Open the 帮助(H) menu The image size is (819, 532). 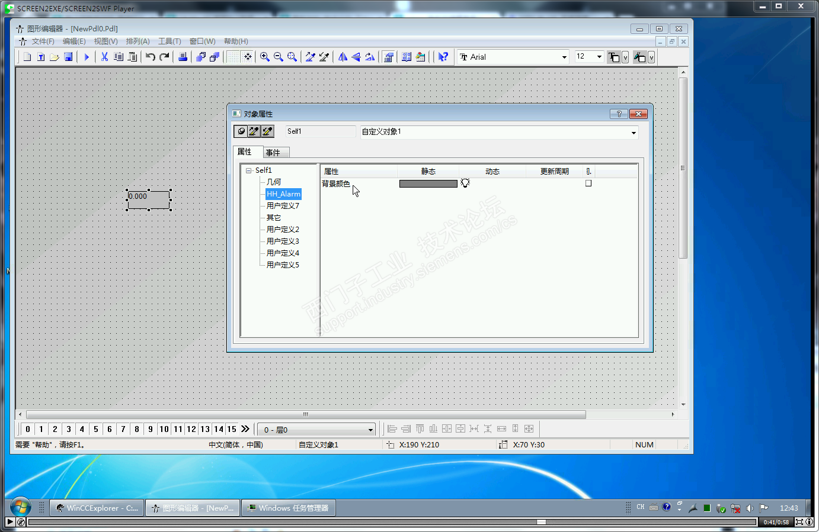coord(236,41)
